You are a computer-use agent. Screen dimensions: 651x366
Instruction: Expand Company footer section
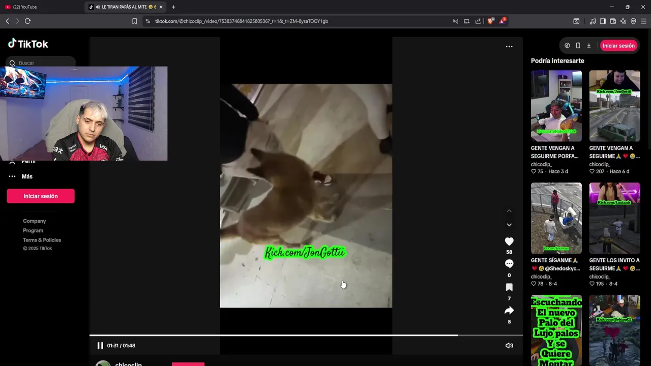35,221
